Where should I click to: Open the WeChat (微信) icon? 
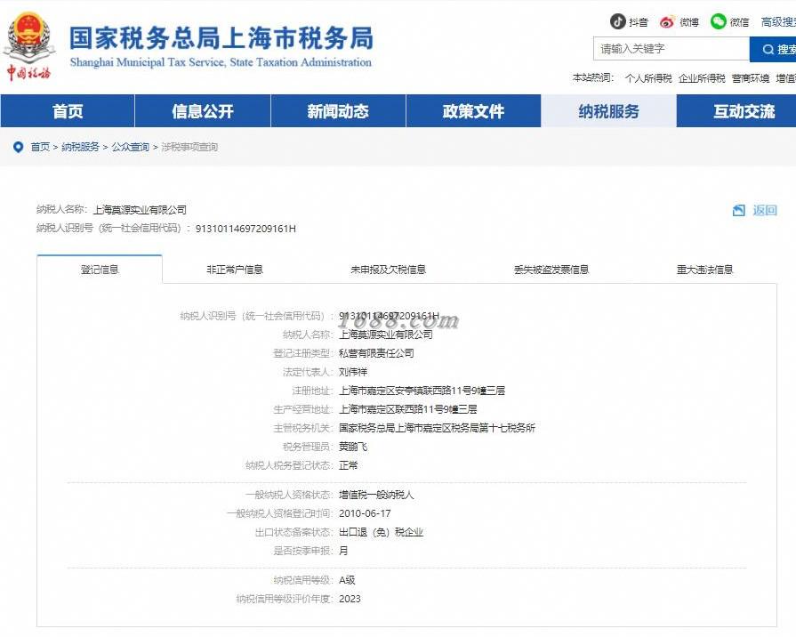point(718,21)
